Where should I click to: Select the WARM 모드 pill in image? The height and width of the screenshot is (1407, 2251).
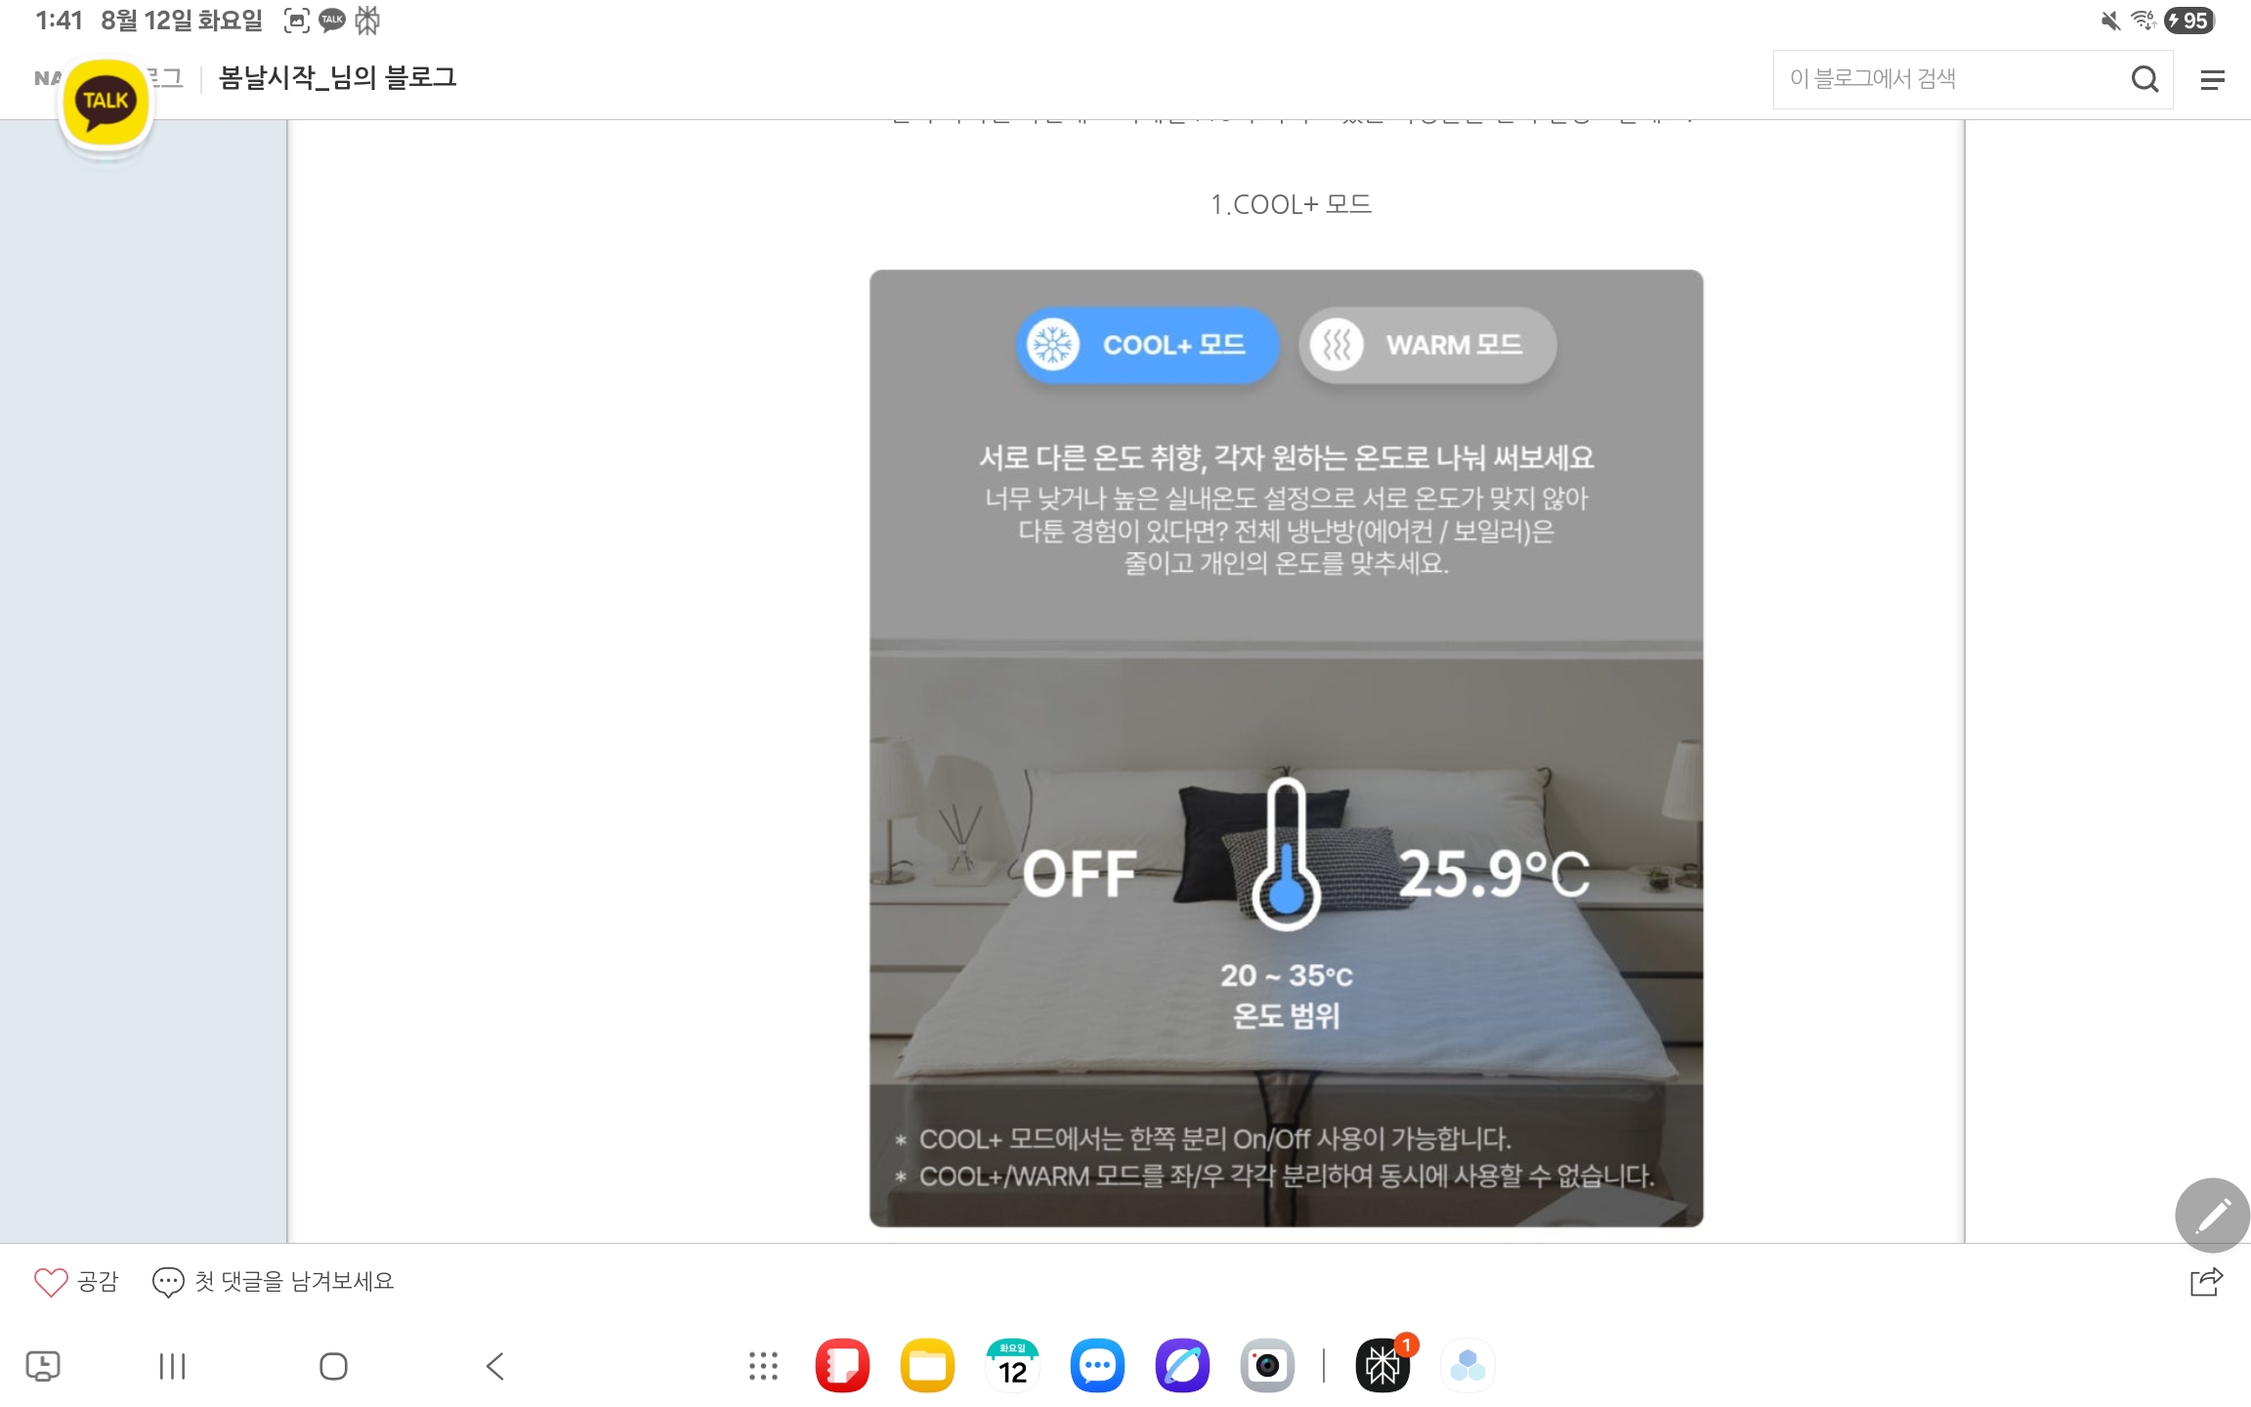coord(1427,345)
